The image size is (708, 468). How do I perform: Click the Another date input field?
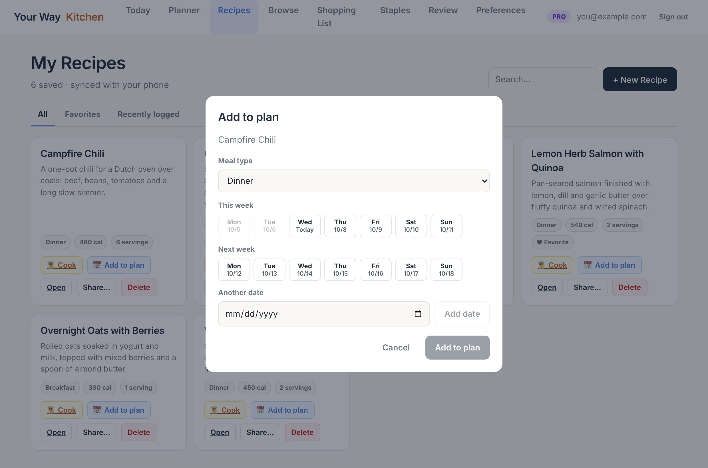(x=324, y=314)
